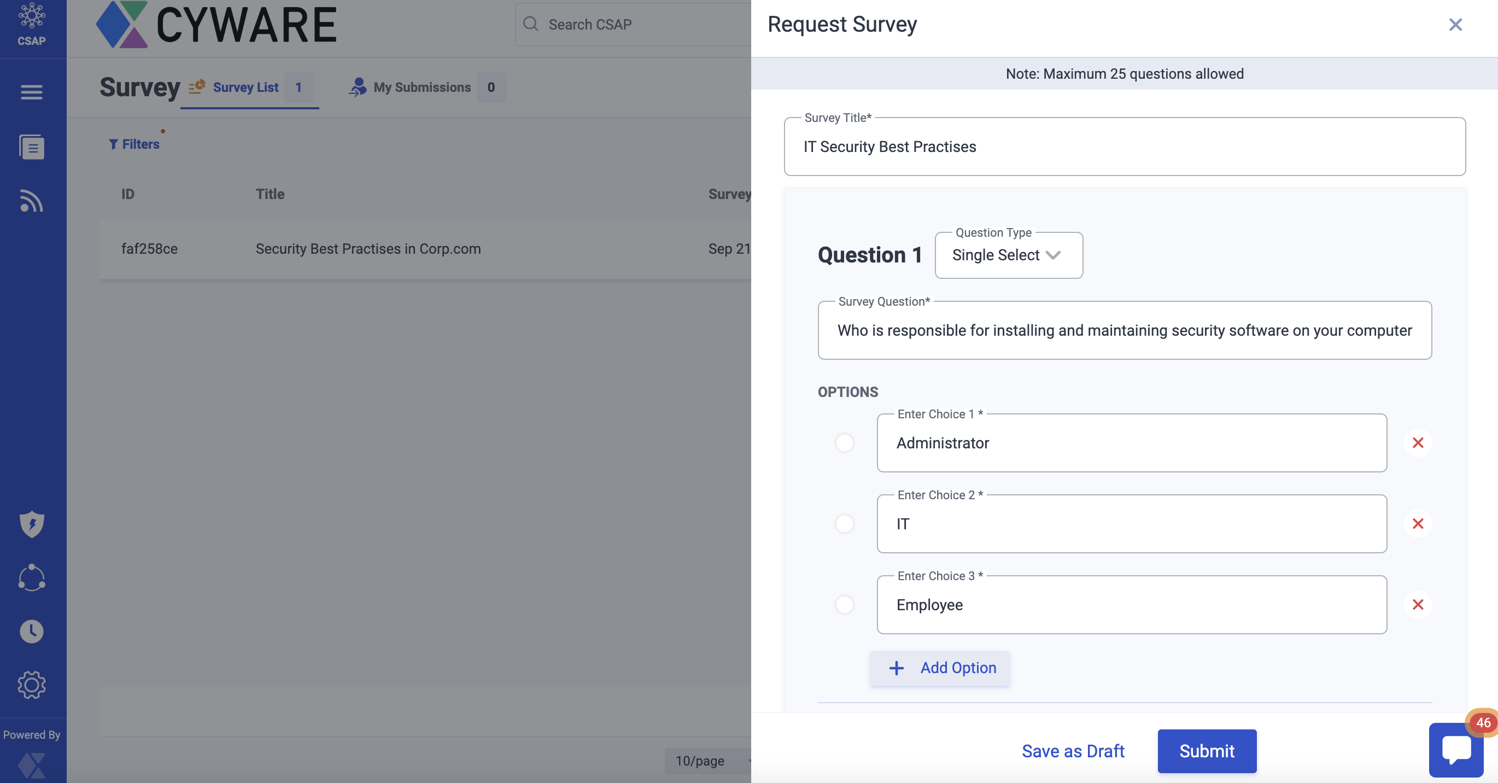Click the Survey Title input field
This screenshot has height=783, width=1498.
pyautogui.click(x=1125, y=147)
